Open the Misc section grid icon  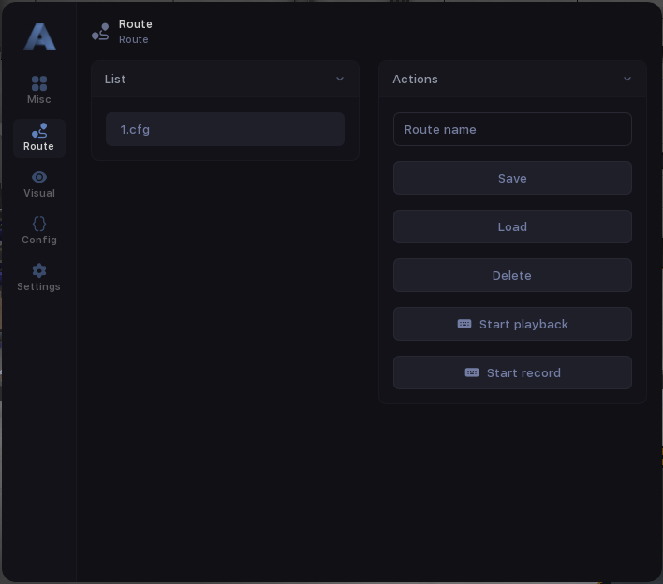point(39,84)
